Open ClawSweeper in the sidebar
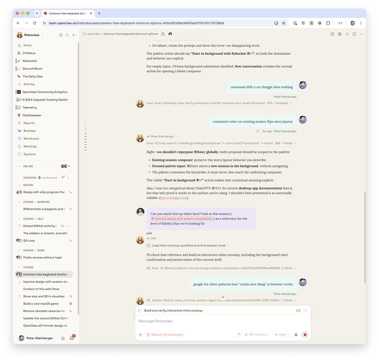The height and width of the screenshot is (361, 379). coord(32,115)
